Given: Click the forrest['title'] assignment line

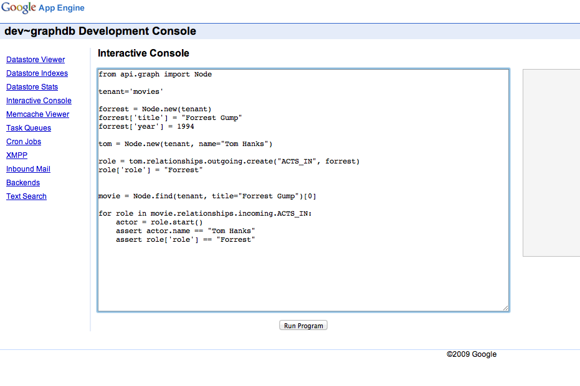Looking at the screenshot, I should pyautogui.click(x=170, y=117).
